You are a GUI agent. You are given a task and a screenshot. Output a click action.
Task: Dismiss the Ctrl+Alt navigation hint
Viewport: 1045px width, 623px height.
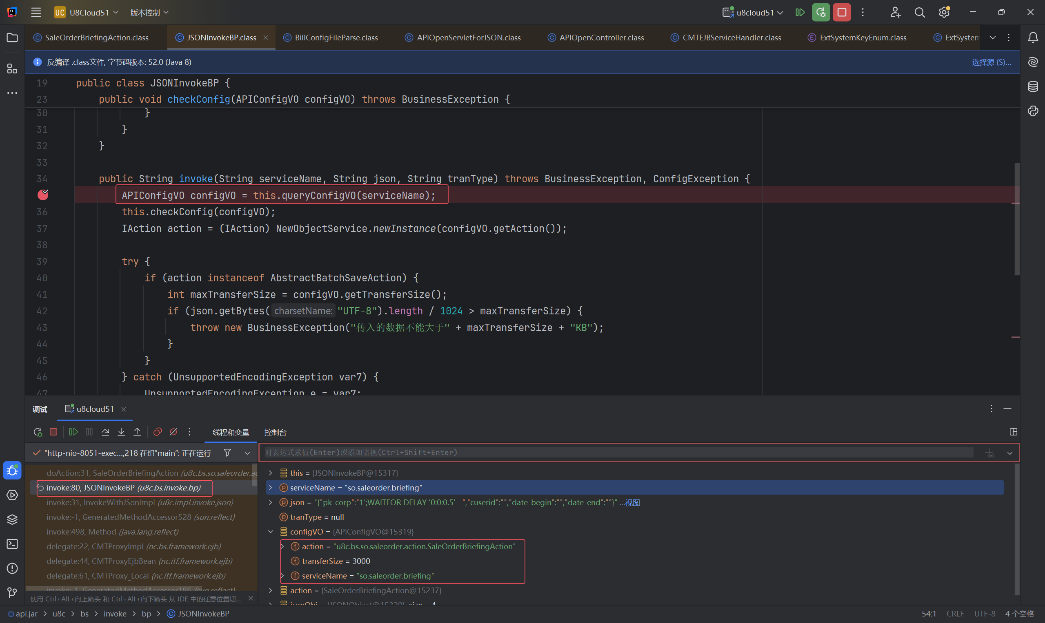click(250, 598)
